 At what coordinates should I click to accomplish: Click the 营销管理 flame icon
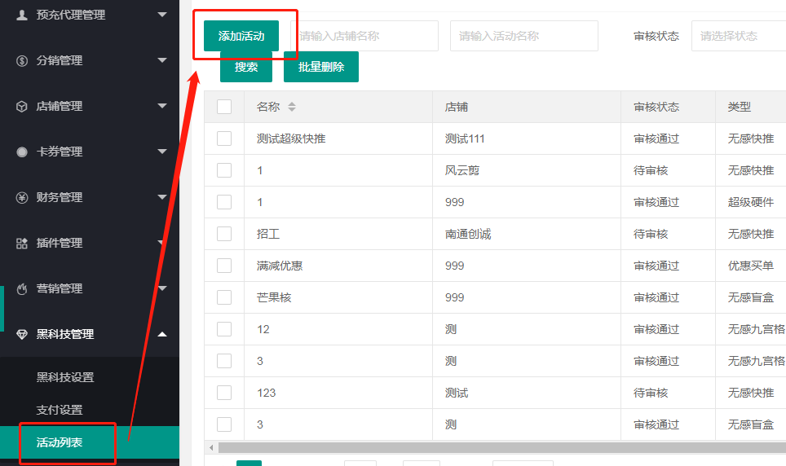[21, 289]
